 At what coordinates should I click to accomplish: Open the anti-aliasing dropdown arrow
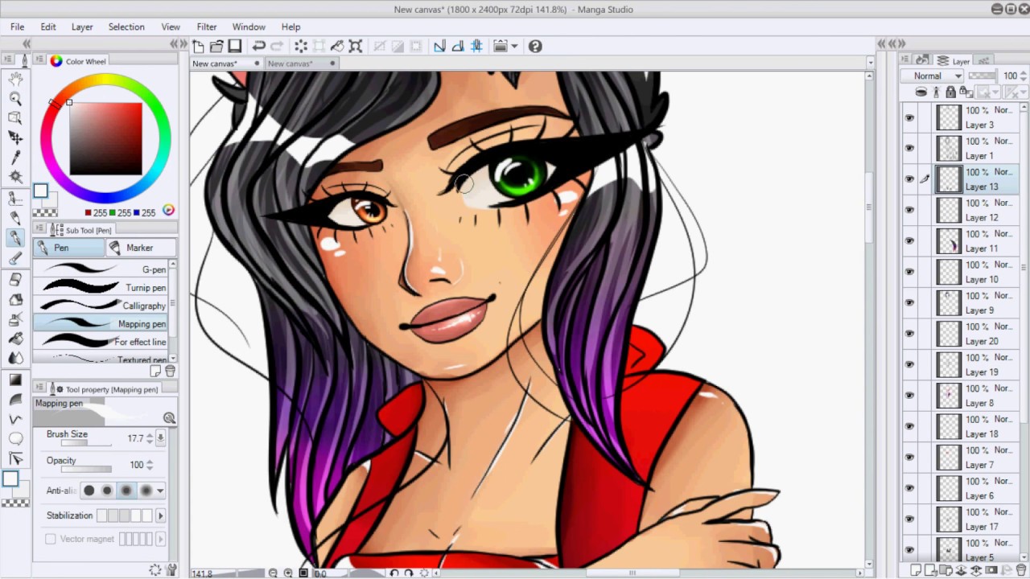click(x=160, y=491)
